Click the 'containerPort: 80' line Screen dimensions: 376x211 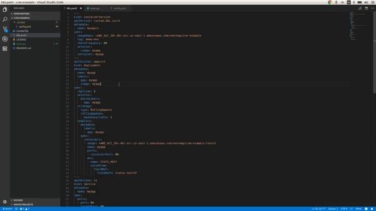[x=105, y=154]
